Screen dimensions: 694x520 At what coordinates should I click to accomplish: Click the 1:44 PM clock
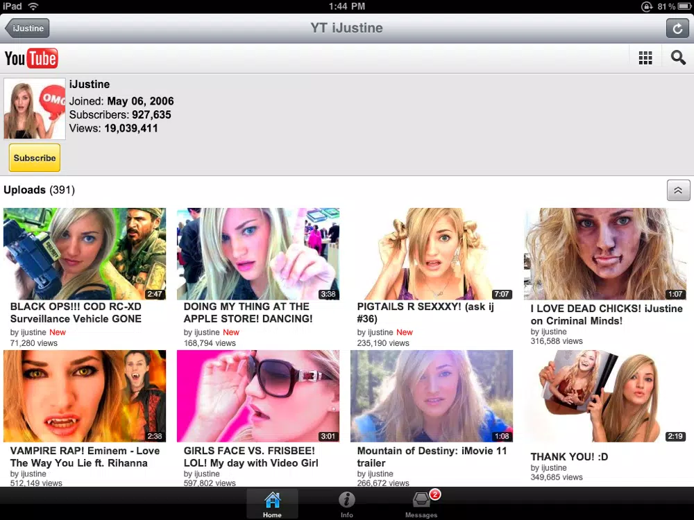pyautogui.click(x=347, y=6)
